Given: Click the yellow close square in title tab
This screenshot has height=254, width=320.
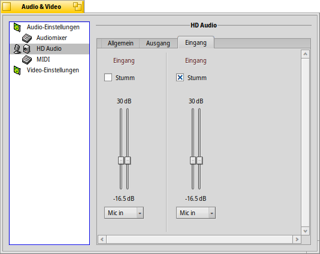Looking at the screenshot, I should pyautogui.click(x=7, y=7).
